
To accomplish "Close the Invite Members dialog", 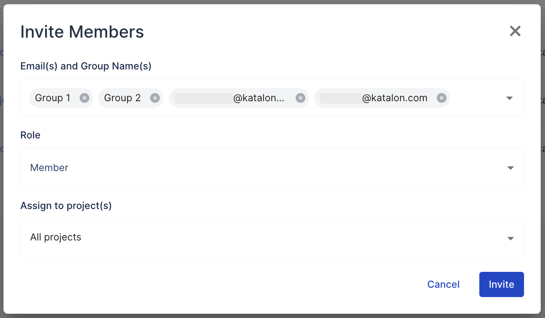I will click(x=515, y=31).
